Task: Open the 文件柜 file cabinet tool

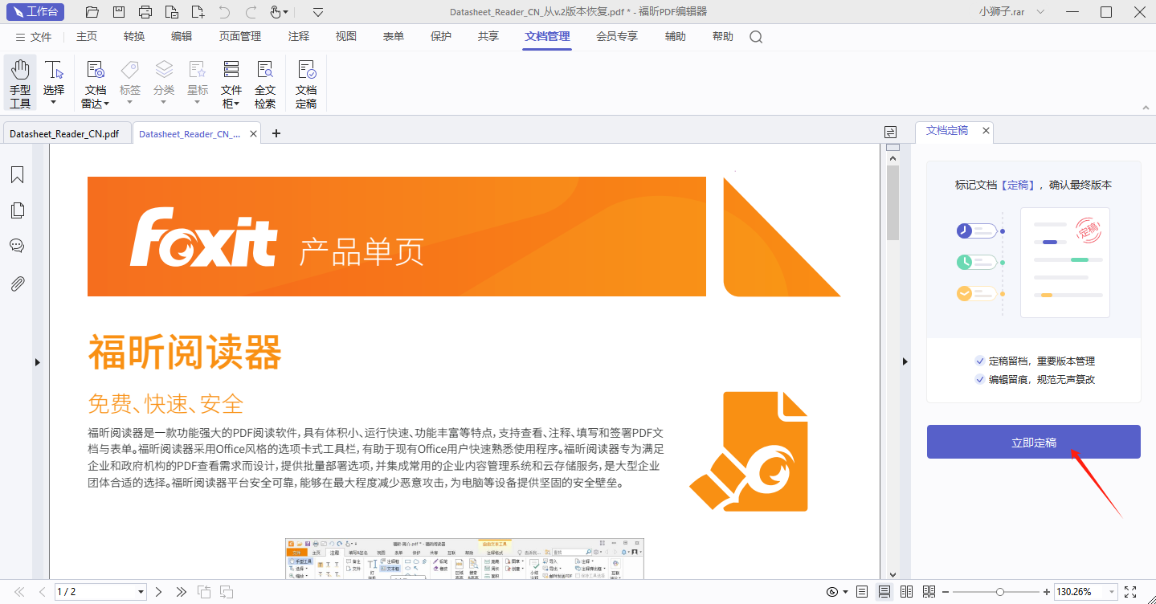Action: click(231, 83)
